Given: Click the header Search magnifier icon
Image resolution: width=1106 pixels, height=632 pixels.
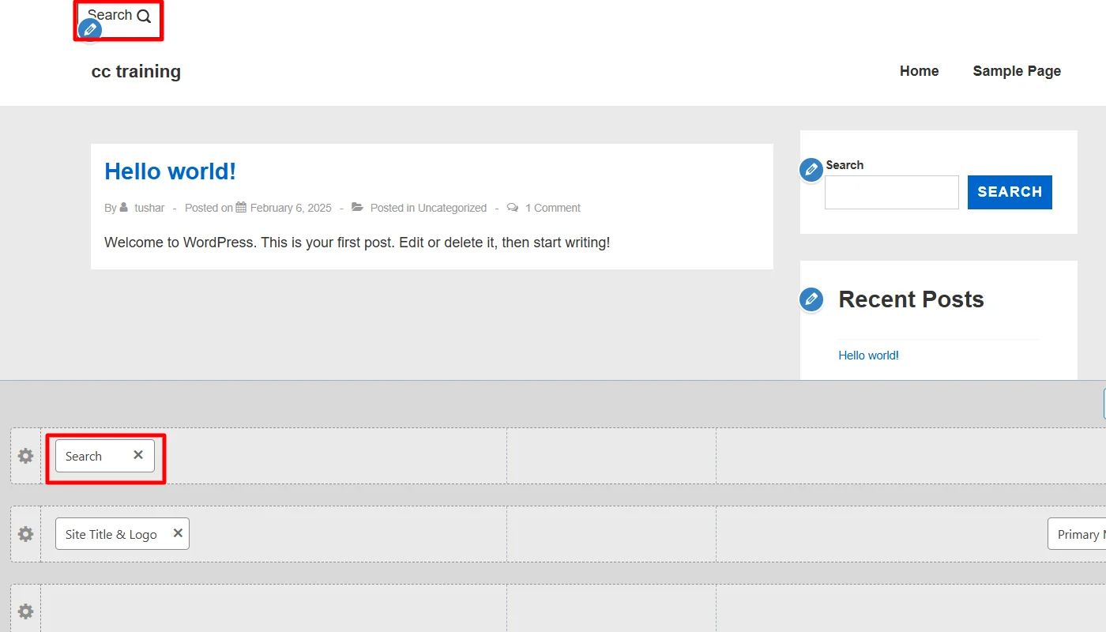Looking at the screenshot, I should click(x=144, y=16).
